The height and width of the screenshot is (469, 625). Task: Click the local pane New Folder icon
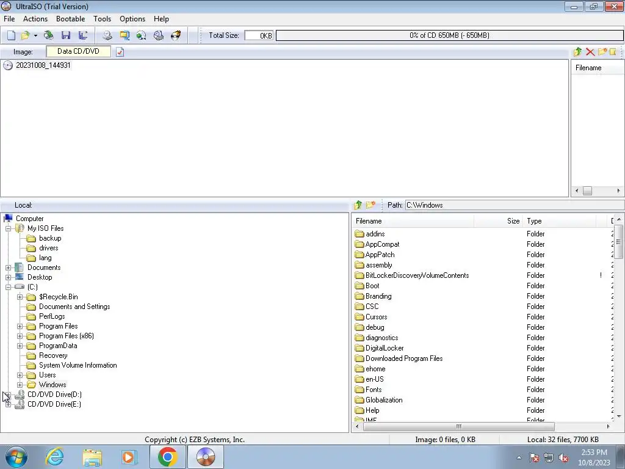coord(370,205)
